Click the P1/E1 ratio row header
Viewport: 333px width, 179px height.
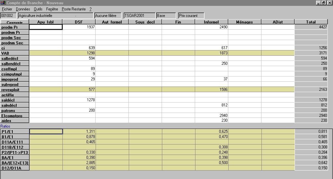click(15, 131)
